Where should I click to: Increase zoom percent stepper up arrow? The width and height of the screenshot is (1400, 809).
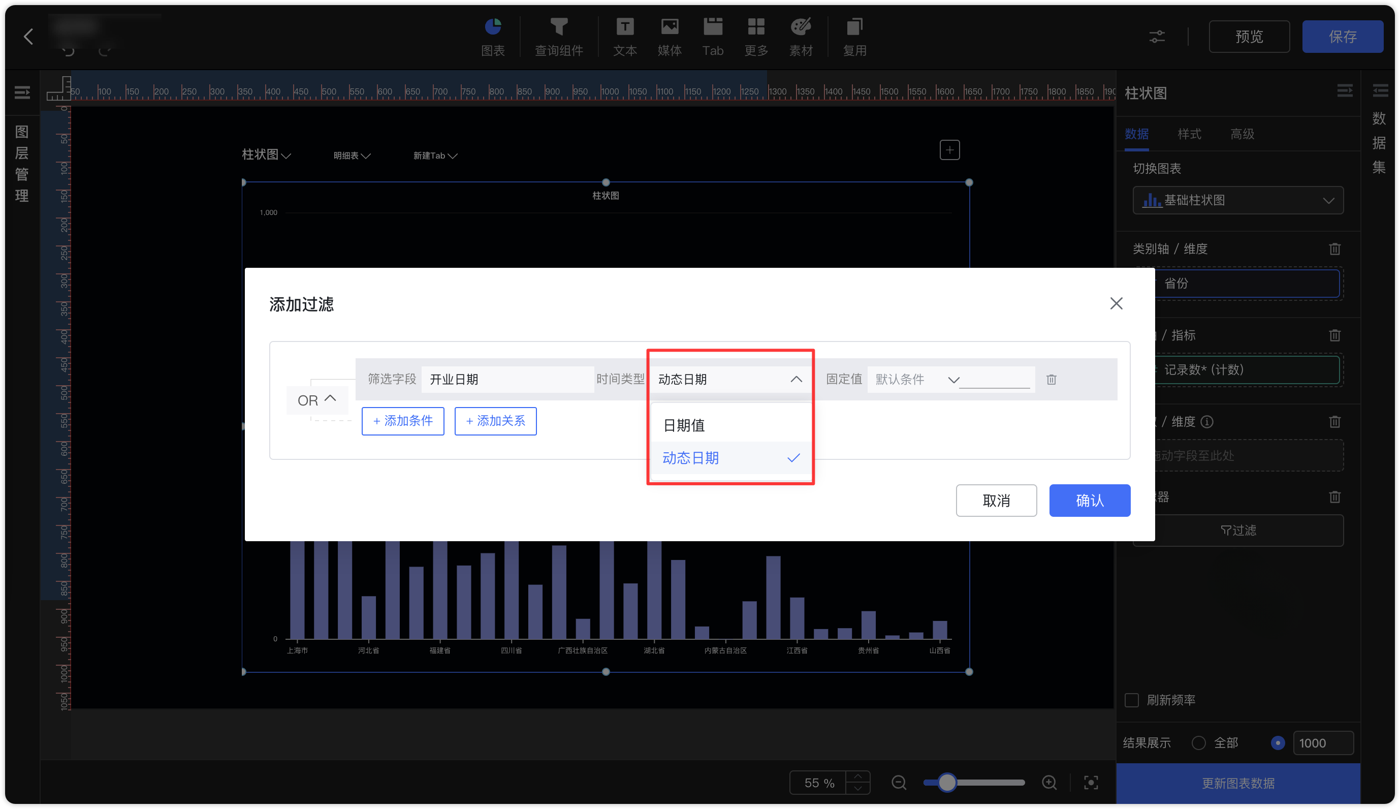tap(857, 776)
